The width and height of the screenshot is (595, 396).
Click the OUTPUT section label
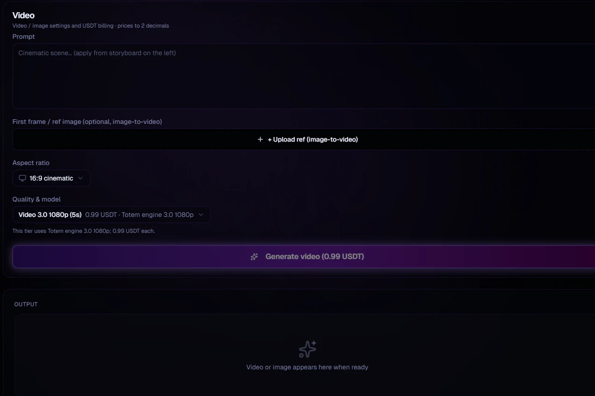[26, 304]
